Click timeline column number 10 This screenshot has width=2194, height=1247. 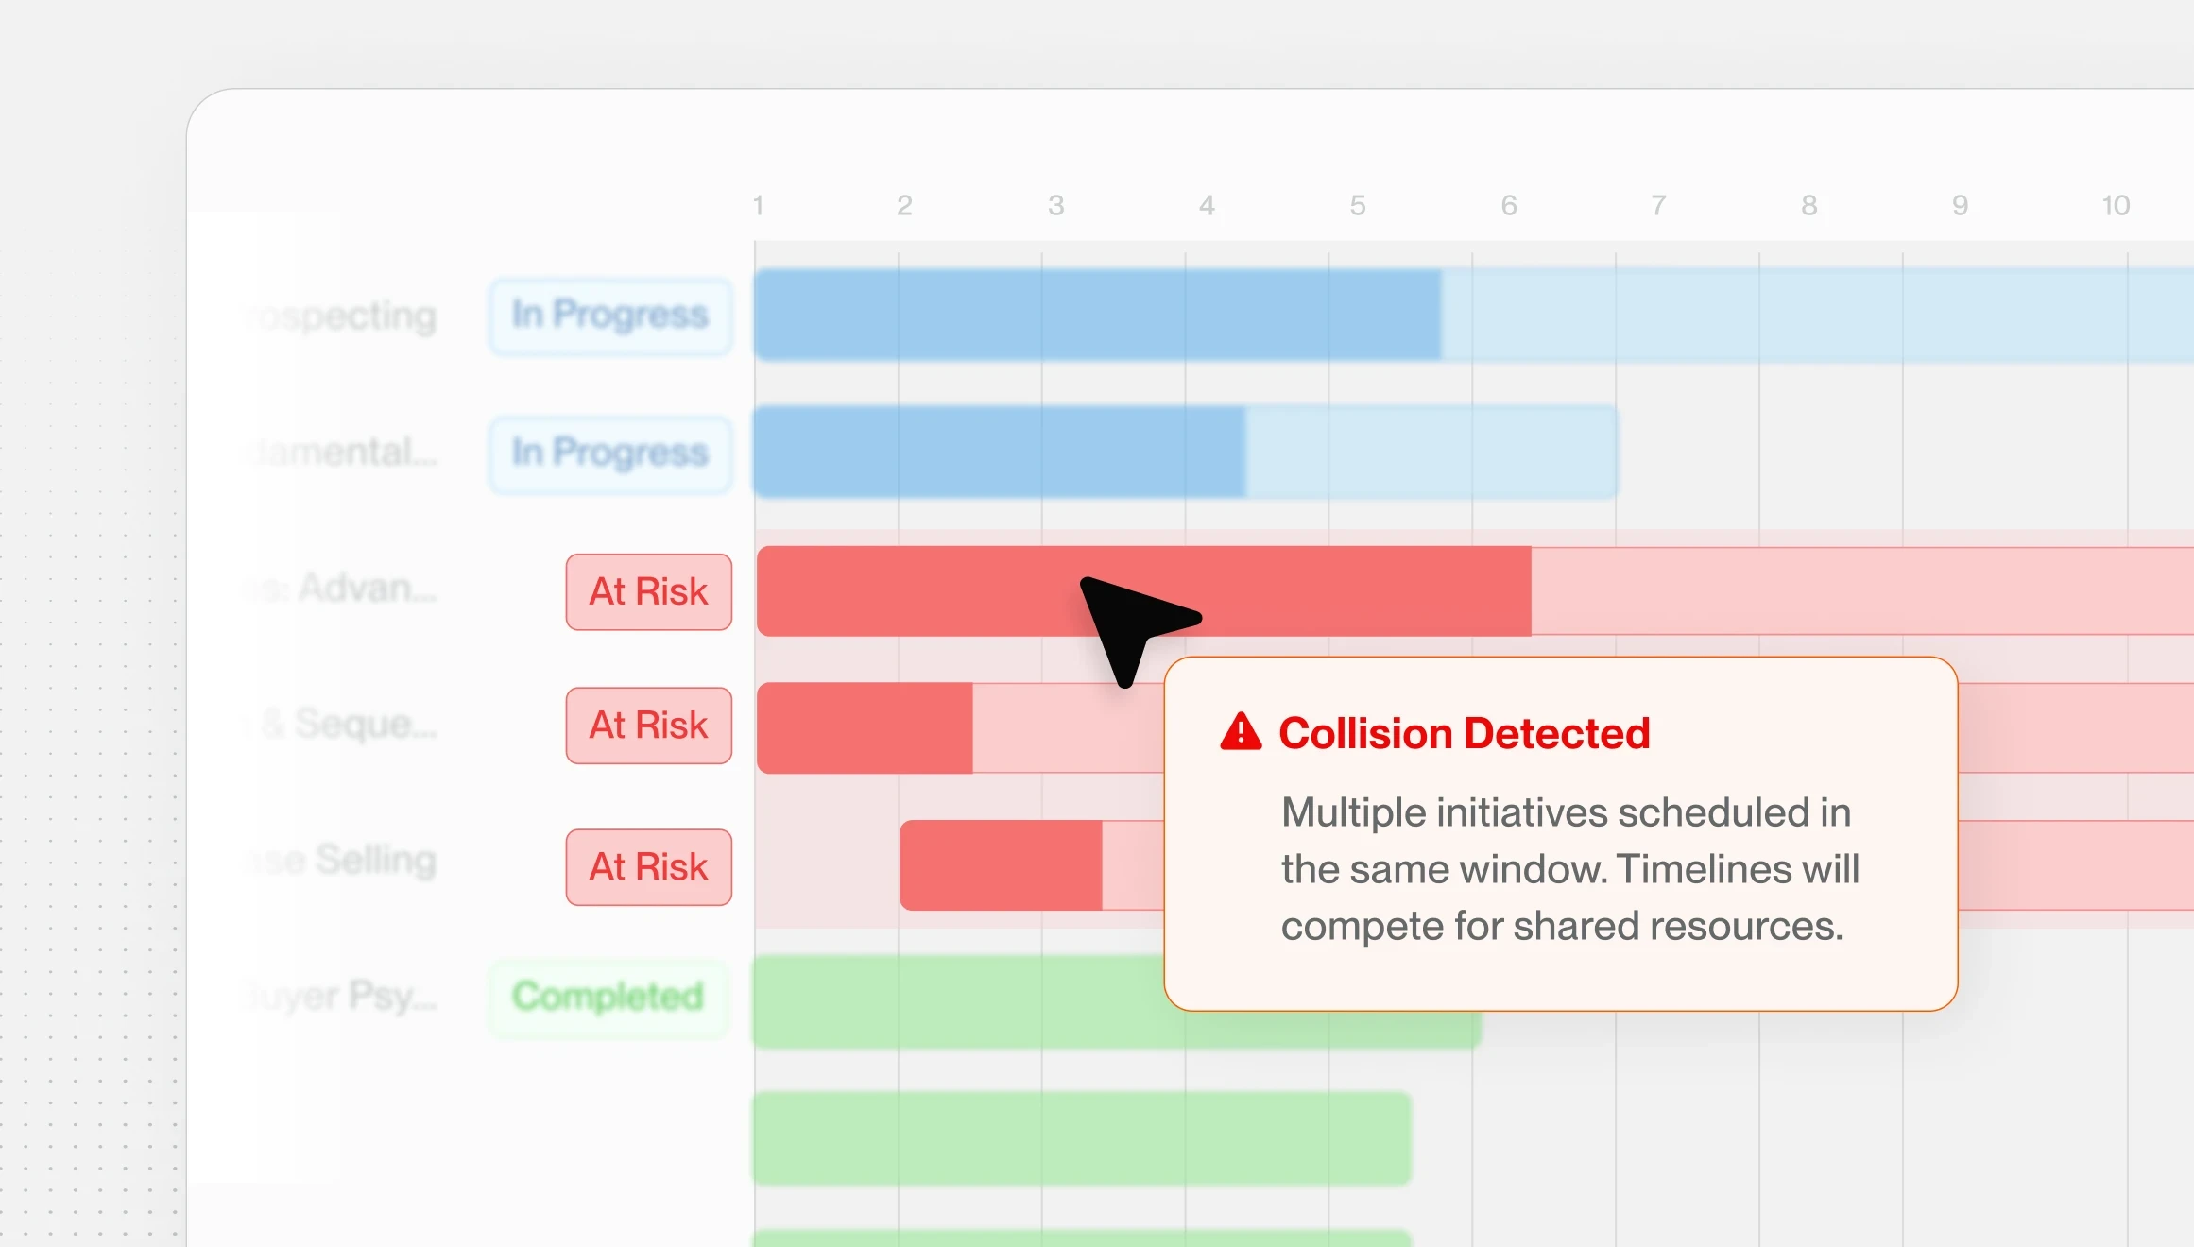(x=2116, y=205)
